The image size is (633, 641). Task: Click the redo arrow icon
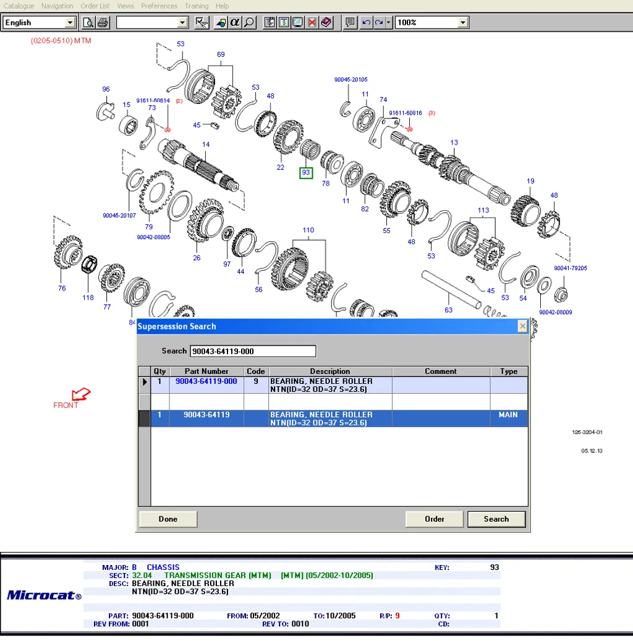pos(379,22)
